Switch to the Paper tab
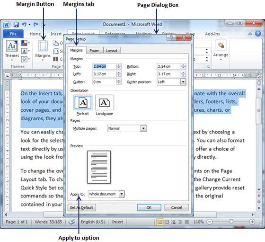Viewport: 265px width, 242px height. tap(94, 51)
